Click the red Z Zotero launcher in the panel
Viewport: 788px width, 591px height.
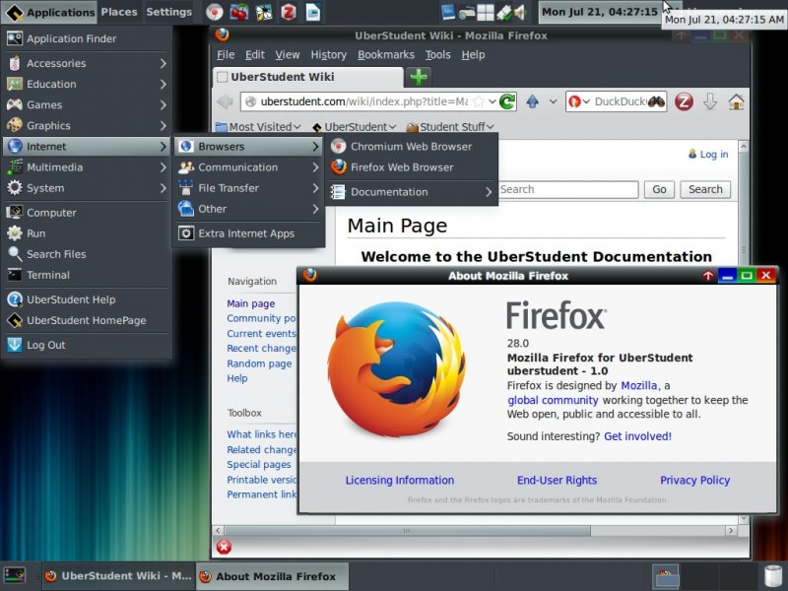(289, 12)
